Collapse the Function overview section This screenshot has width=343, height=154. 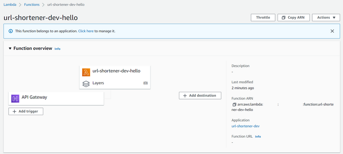(x=10, y=49)
